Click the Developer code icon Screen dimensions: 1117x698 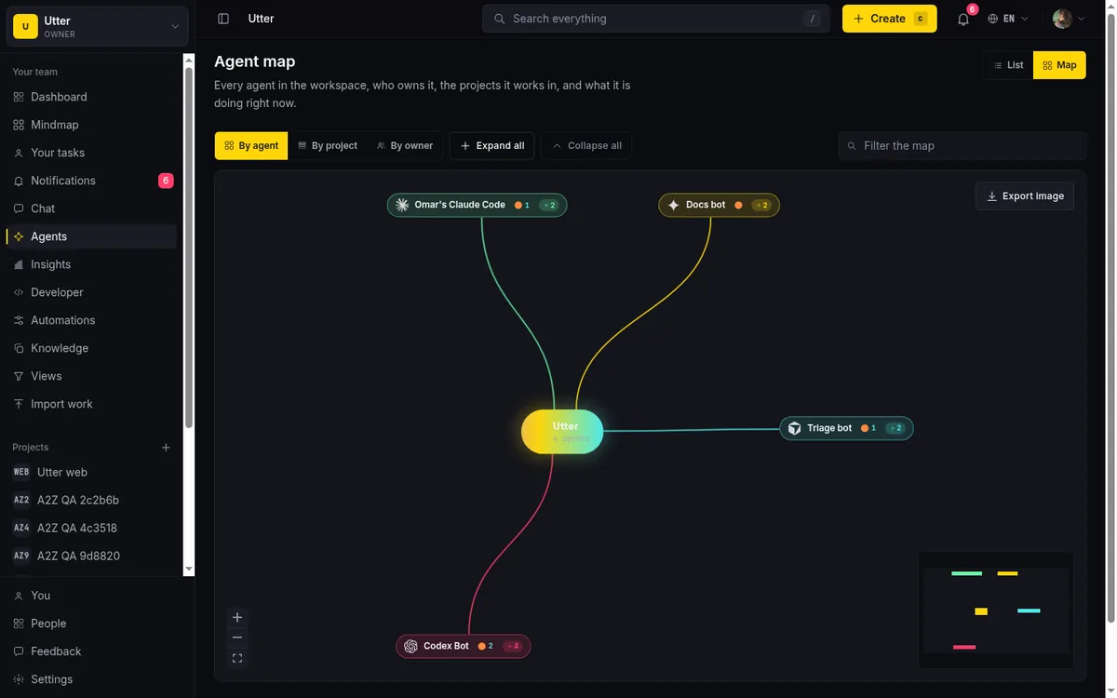tap(19, 292)
